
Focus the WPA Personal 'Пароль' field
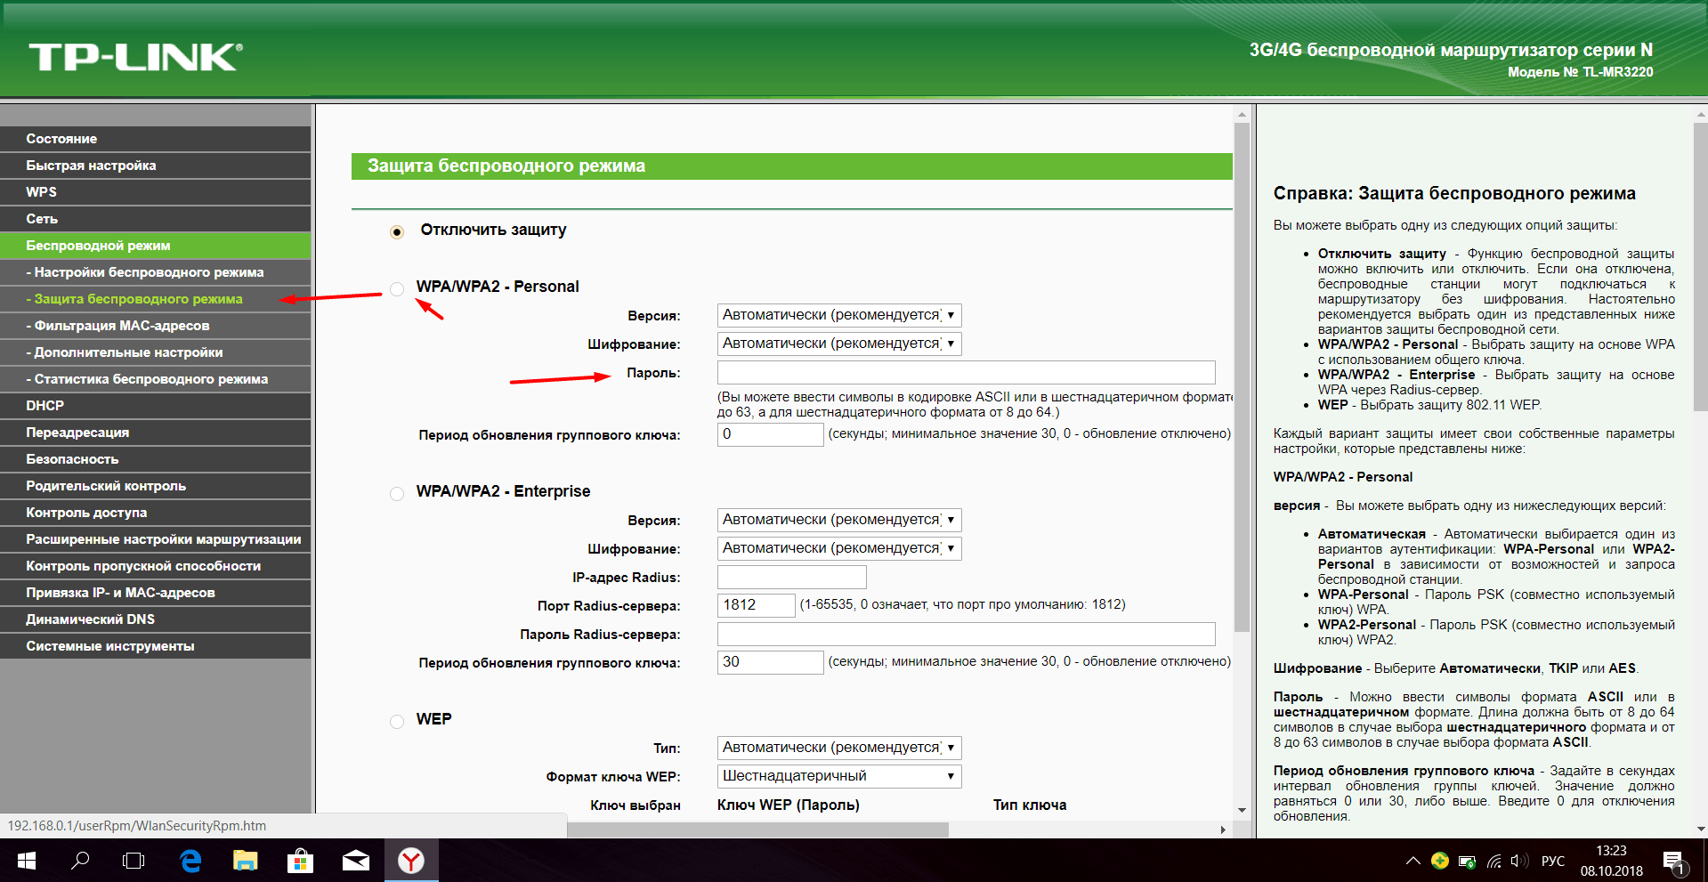(x=966, y=372)
